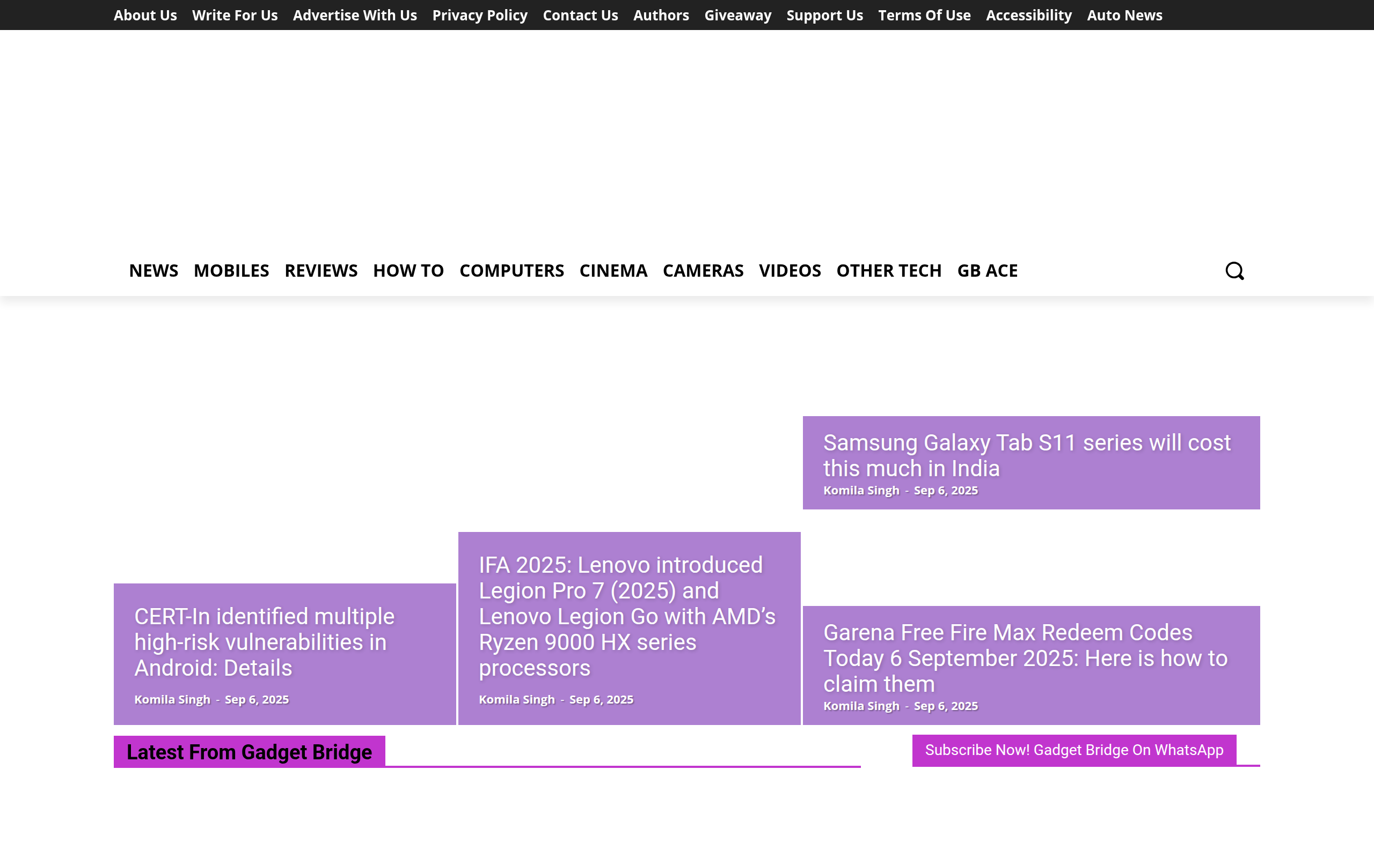
Task: Open the VIDEOS menu item
Action: (x=790, y=271)
